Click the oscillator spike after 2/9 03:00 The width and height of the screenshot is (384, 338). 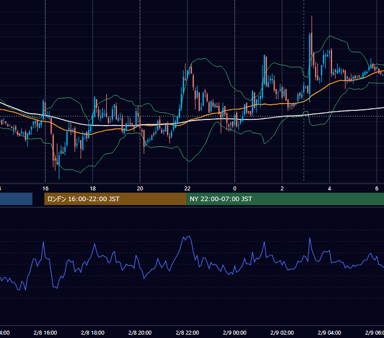point(310,239)
